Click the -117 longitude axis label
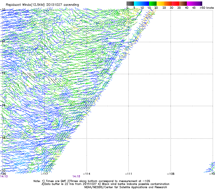Viewport: 215px width, 189px height. point(44,174)
